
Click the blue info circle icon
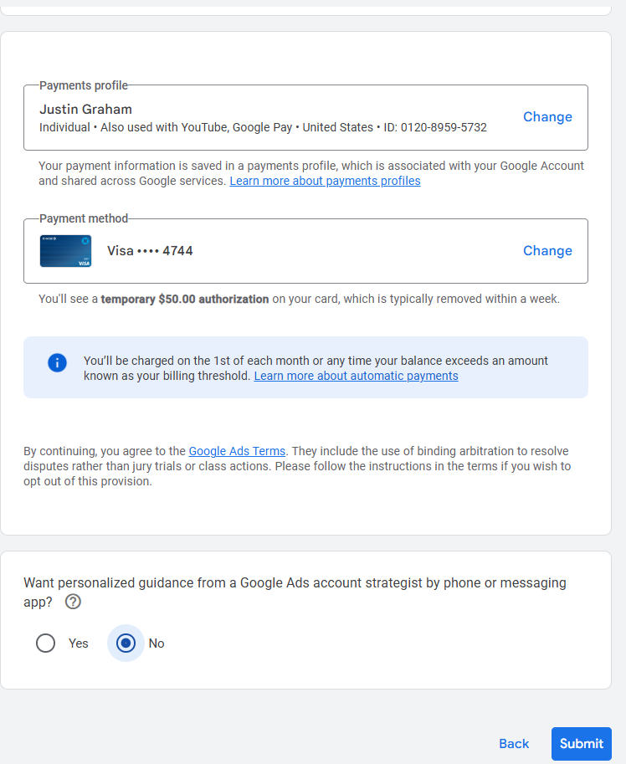point(57,362)
